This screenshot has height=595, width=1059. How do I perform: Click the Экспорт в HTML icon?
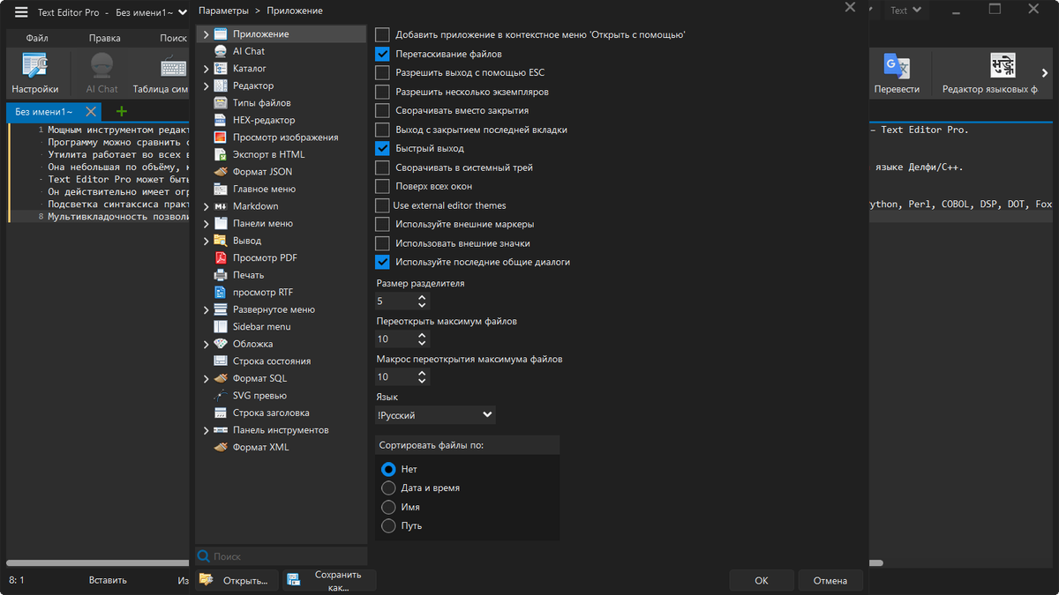click(x=221, y=154)
